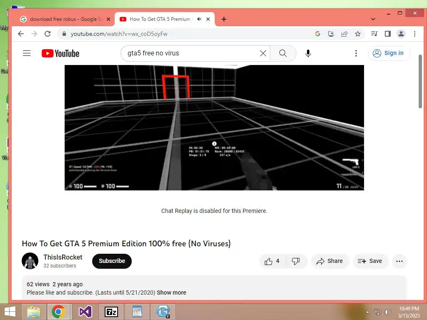427x320 pixels.
Task: Click the taskbar volume speaker icon
Action: [387, 312]
